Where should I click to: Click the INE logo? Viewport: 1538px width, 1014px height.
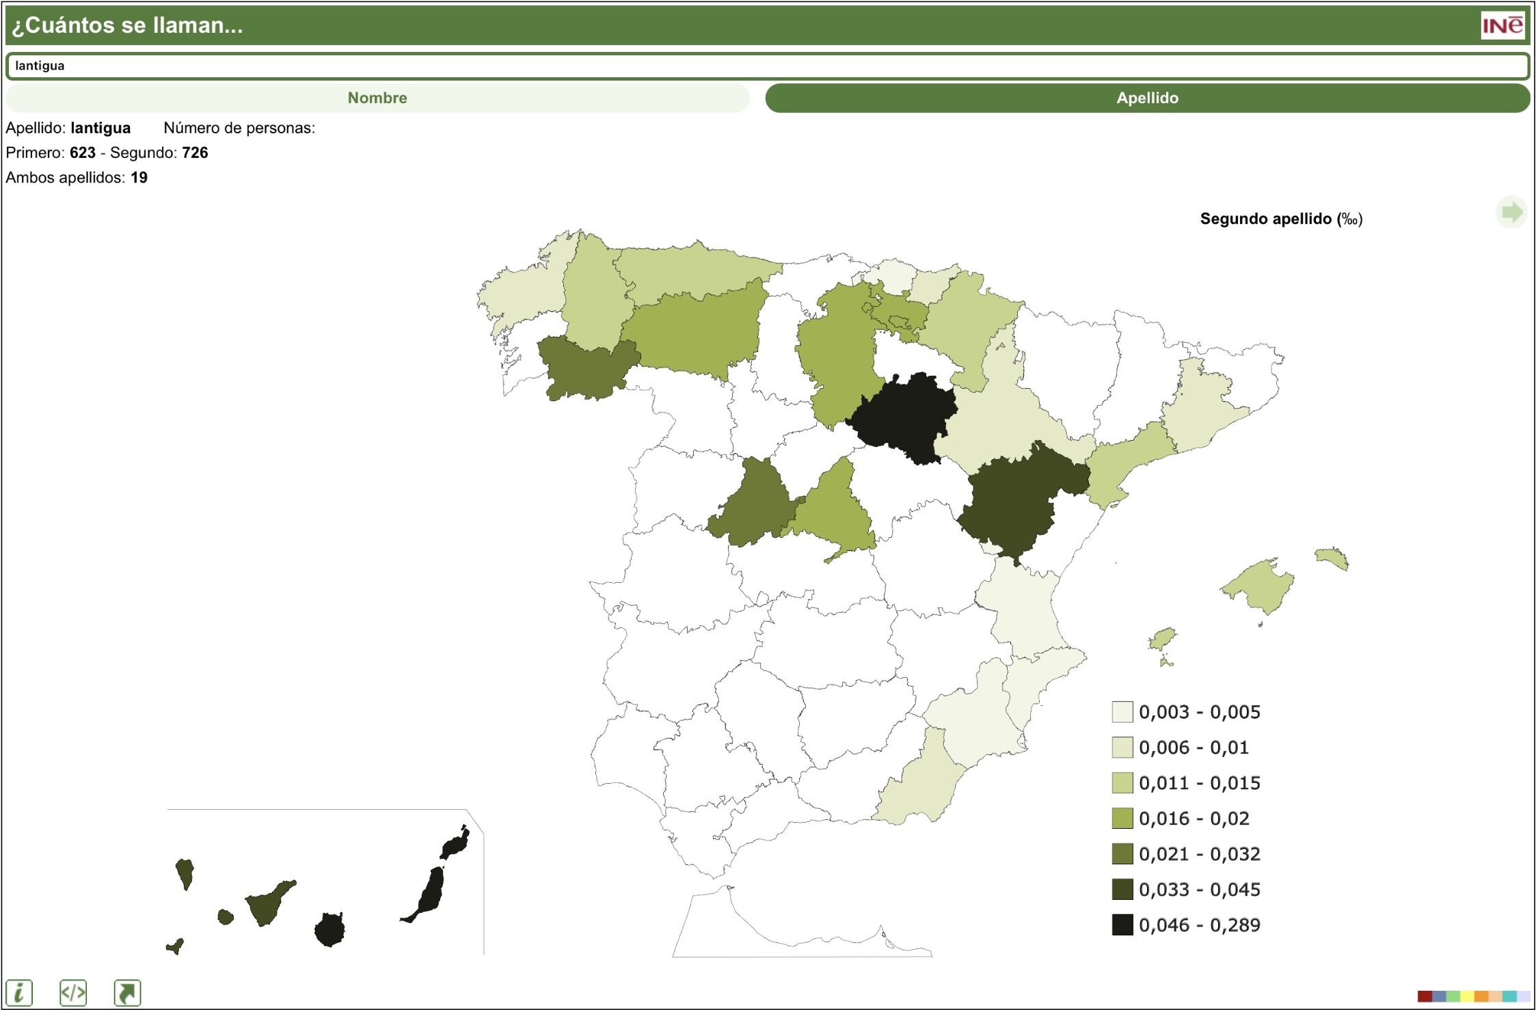[1502, 26]
